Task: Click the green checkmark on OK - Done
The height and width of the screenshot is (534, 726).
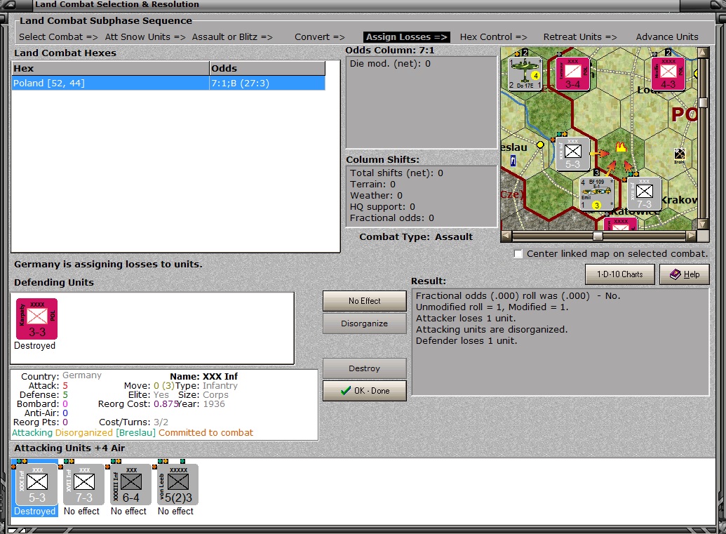Action: [x=346, y=390]
